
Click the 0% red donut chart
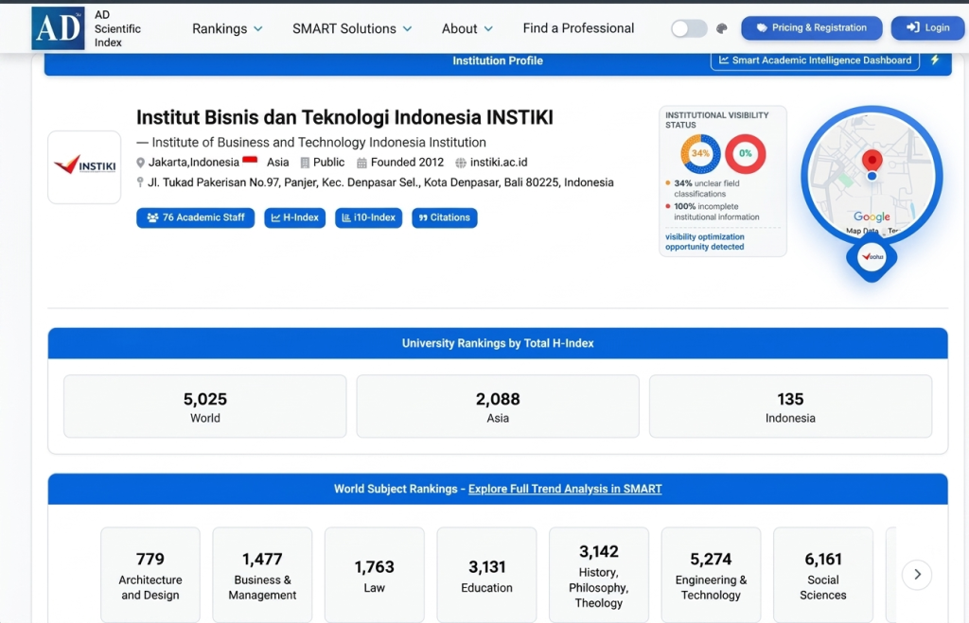[746, 154]
